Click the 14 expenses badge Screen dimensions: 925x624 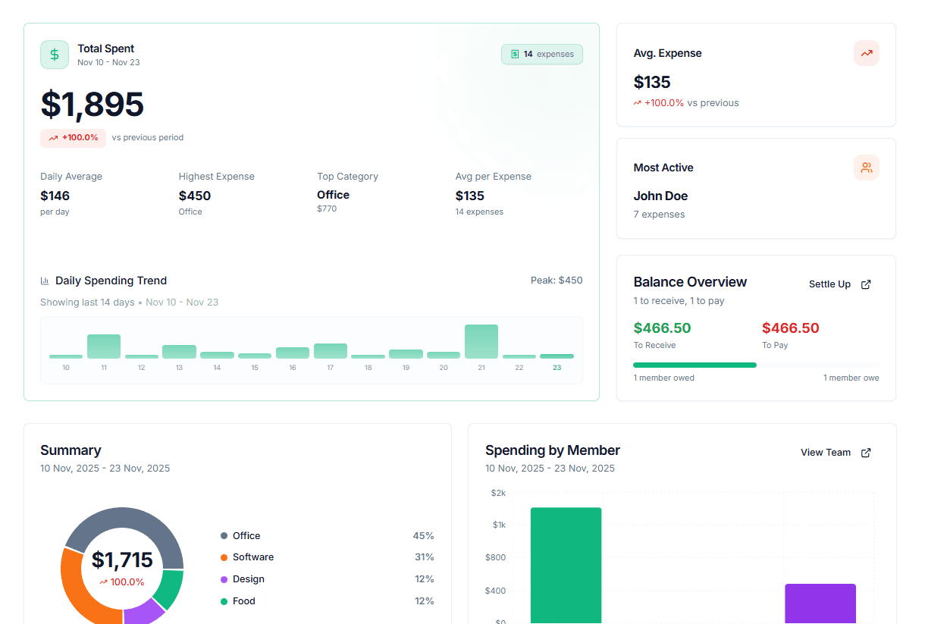click(541, 54)
